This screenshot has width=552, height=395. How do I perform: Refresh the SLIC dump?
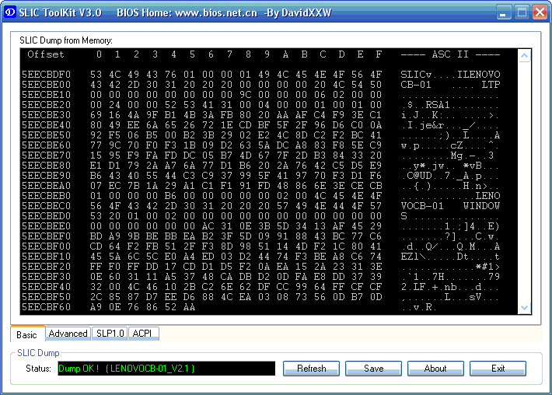pos(311,369)
